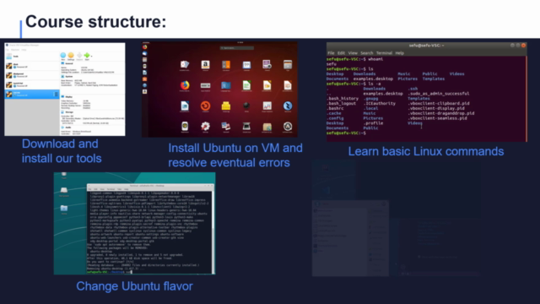This screenshot has height=304, width=540.
Task: Select Tools entry in VirtualBox sidebar
Action: coord(31,57)
